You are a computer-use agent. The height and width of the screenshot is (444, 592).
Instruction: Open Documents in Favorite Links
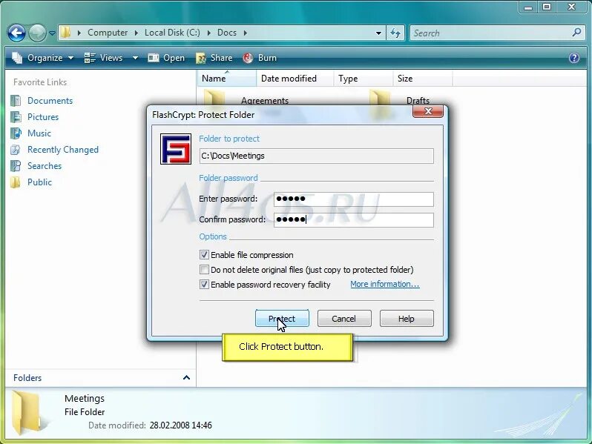pos(50,101)
